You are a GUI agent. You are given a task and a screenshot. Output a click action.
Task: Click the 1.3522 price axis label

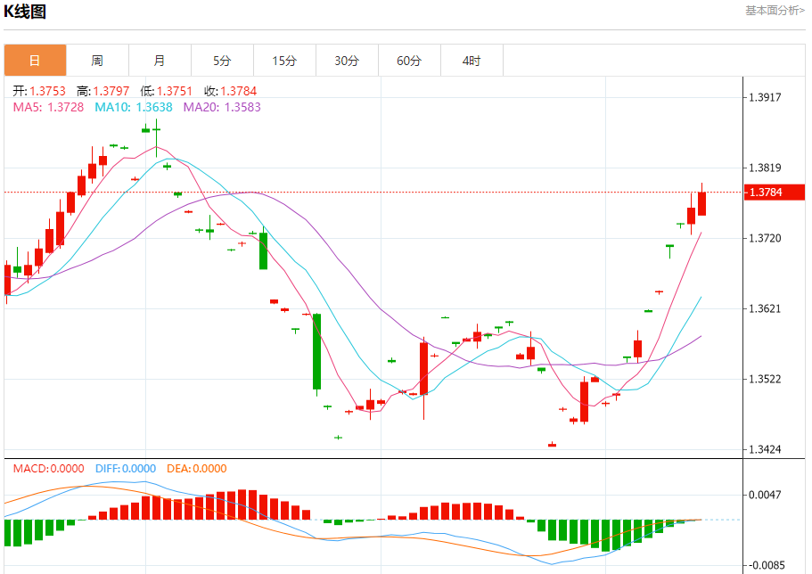[765, 379]
